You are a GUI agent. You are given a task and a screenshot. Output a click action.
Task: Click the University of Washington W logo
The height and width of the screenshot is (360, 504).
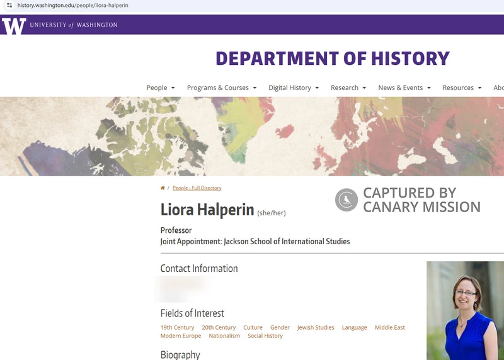coord(13,26)
